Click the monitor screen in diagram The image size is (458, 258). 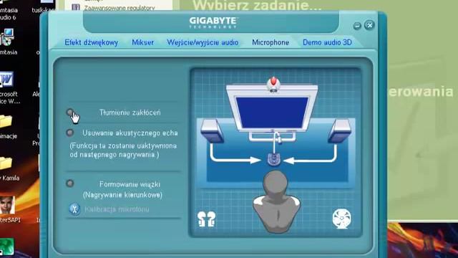tap(272, 113)
